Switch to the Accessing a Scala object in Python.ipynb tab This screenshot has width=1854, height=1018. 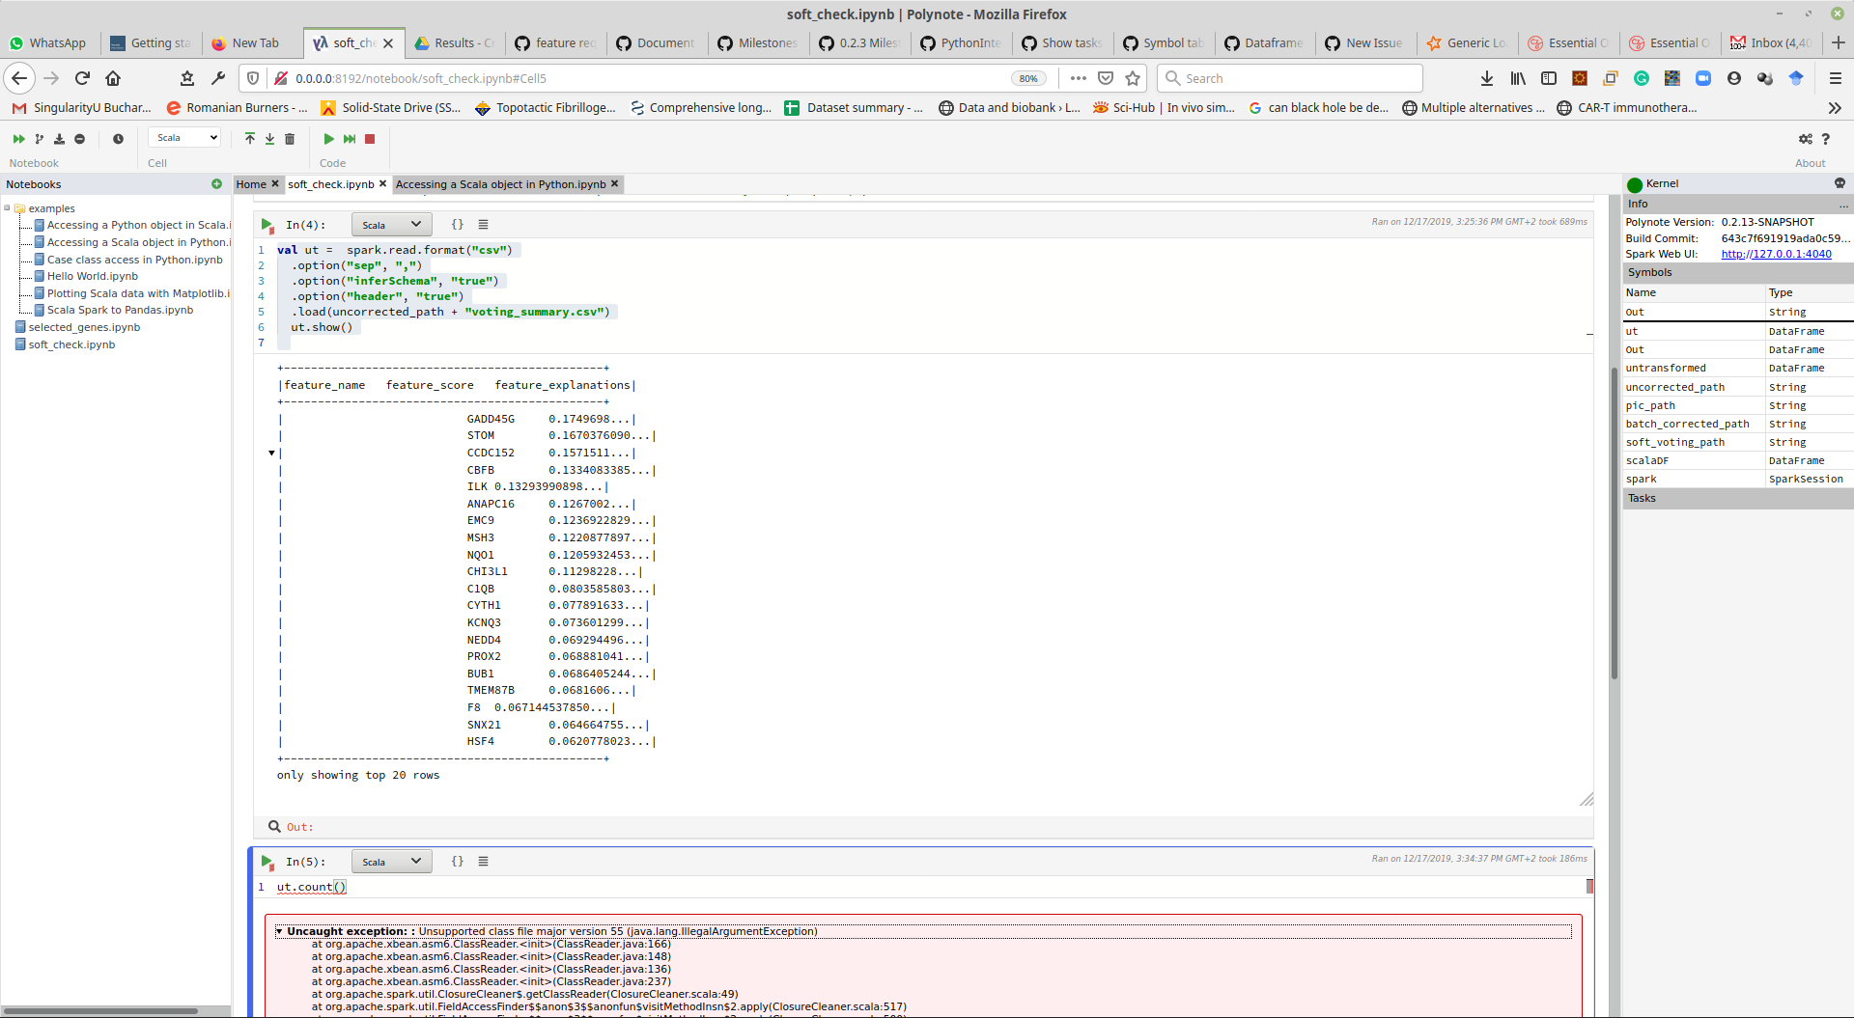point(499,183)
